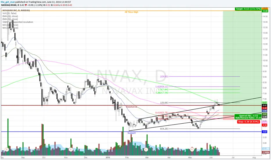The height and width of the screenshot is (160, 271).
Task: Click the All Time High line label
Action: pyautogui.click(x=131, y=12)
